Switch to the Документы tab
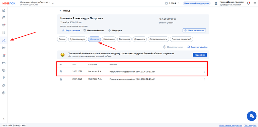Viewport: 258px width, 127px height. point(140,39)
